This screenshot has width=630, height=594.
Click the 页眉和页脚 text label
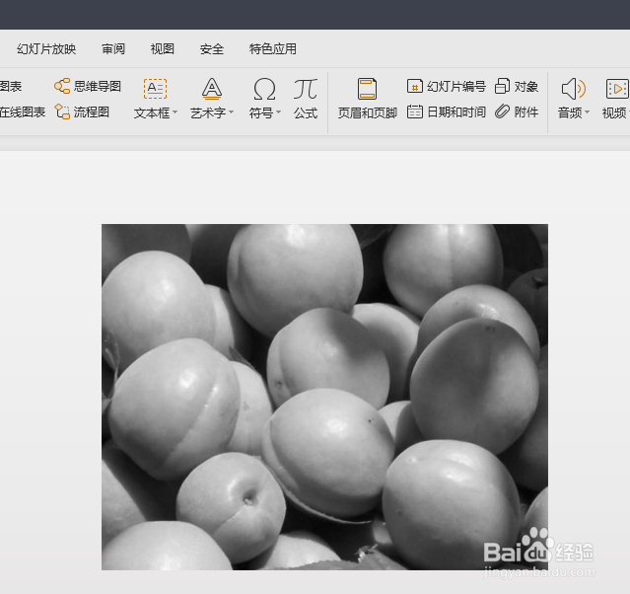click(367, 113)
